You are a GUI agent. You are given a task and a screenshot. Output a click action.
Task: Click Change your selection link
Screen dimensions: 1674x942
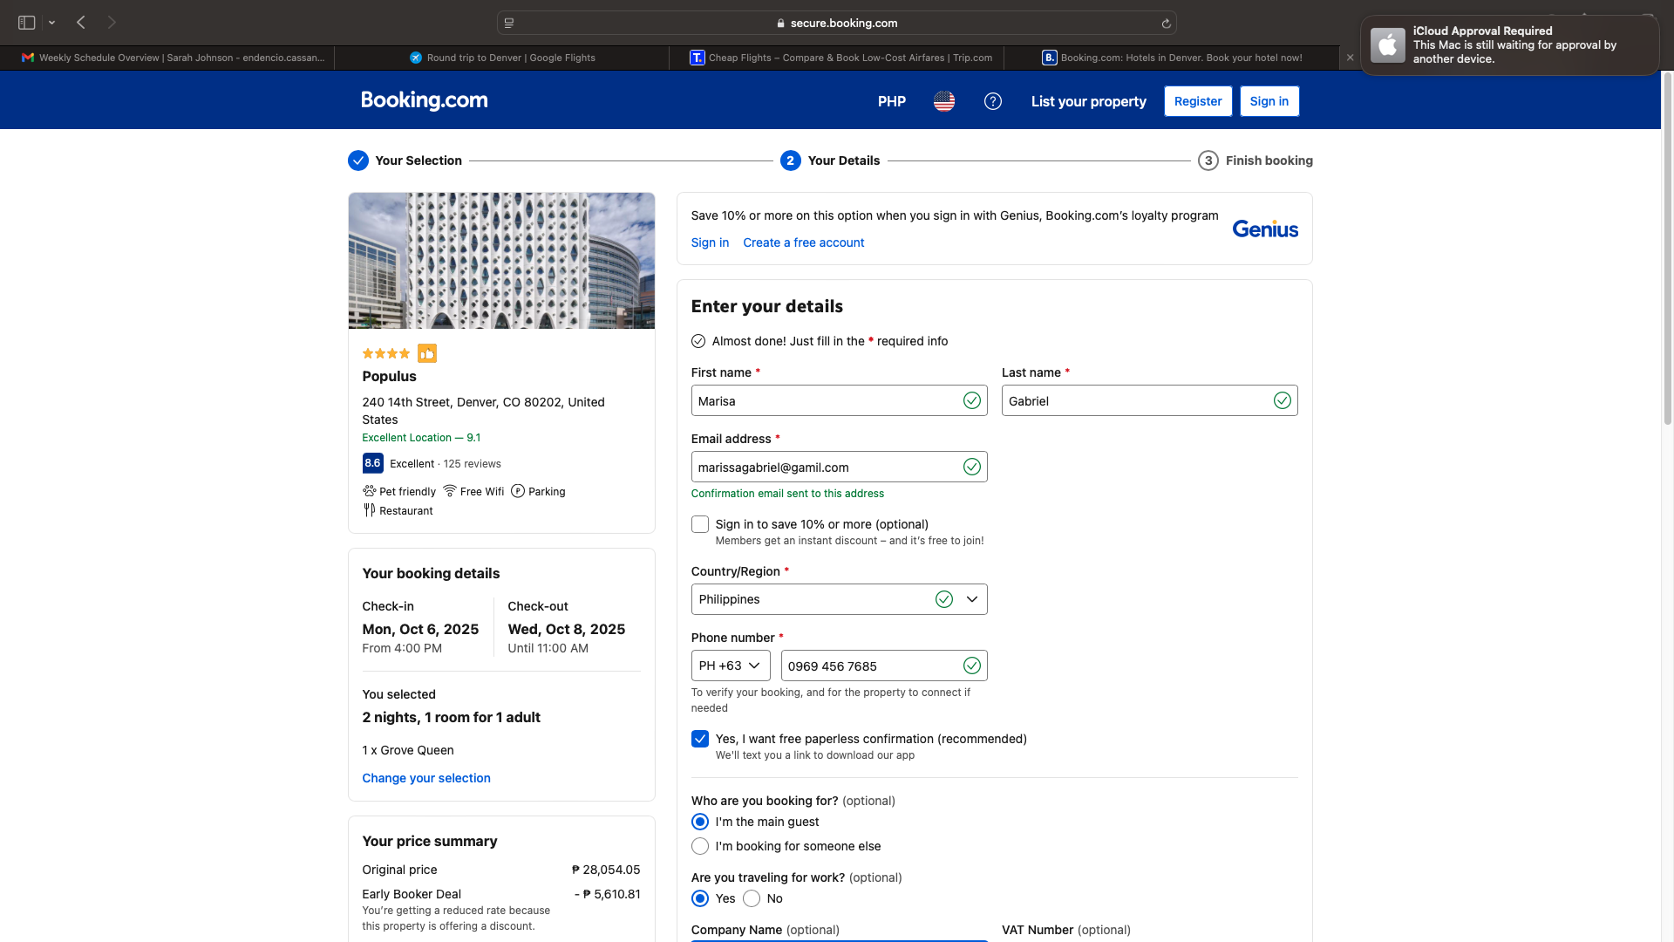point(426,778)
